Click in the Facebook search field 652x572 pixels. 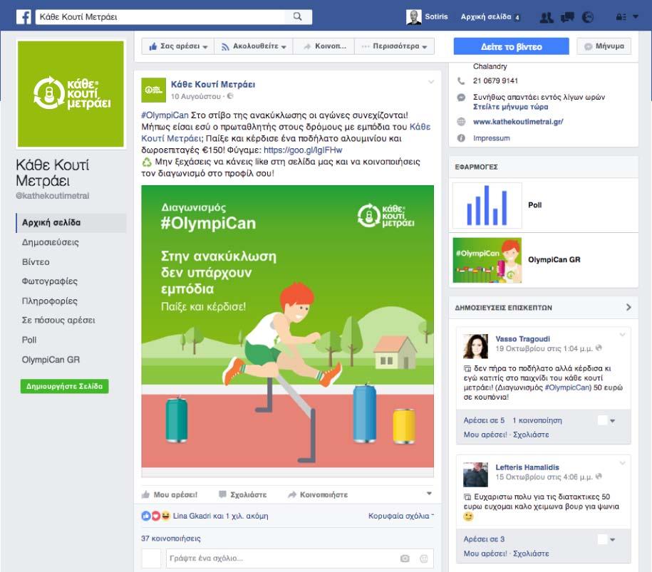[x=160, y=16]
